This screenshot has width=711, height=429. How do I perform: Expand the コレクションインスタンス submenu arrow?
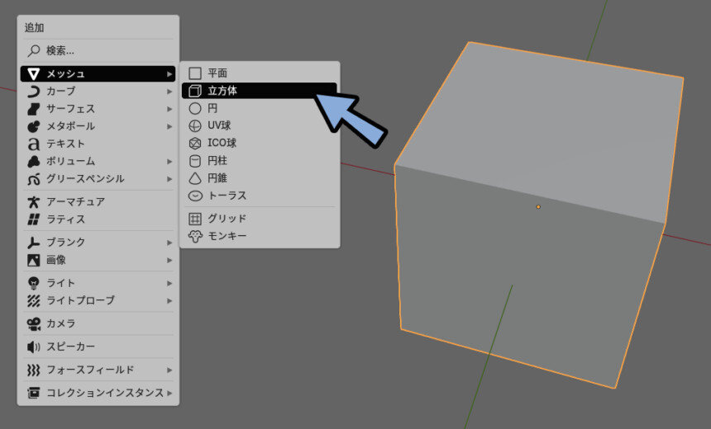click(169, 393)
